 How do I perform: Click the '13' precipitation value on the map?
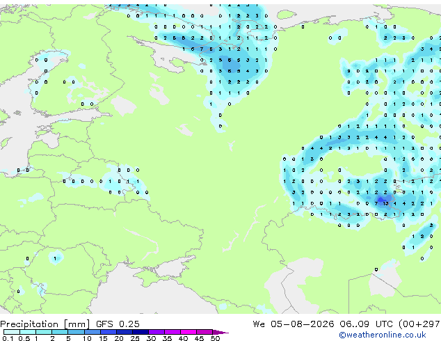pyautogui.click(x=385, y=203)
